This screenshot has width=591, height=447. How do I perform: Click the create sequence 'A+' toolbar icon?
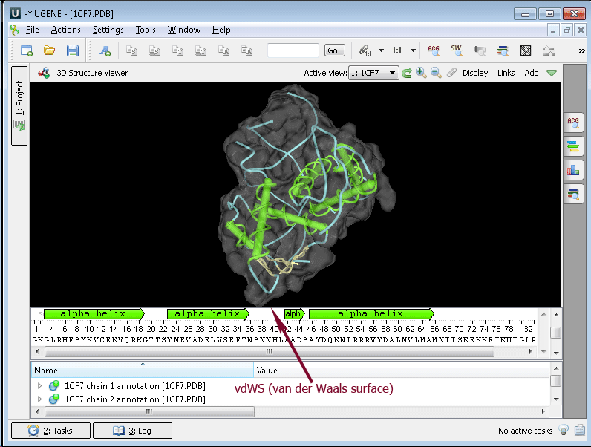pos(105,50)
